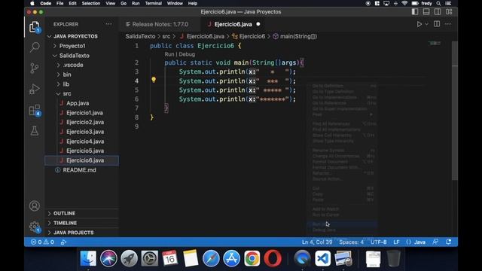The image size is (482, 271).
Task: Open Google Chrome in the Dock
Action: coord(252,258)
